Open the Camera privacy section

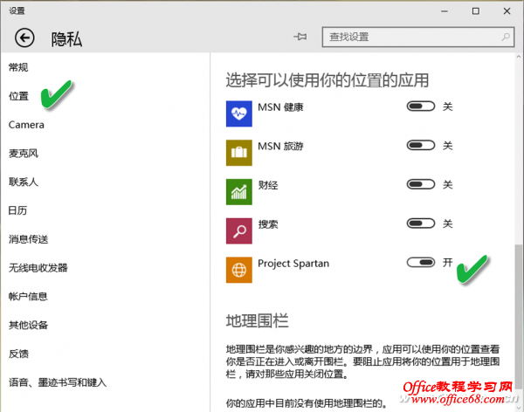pyautogui.click(x=26, y=125)
